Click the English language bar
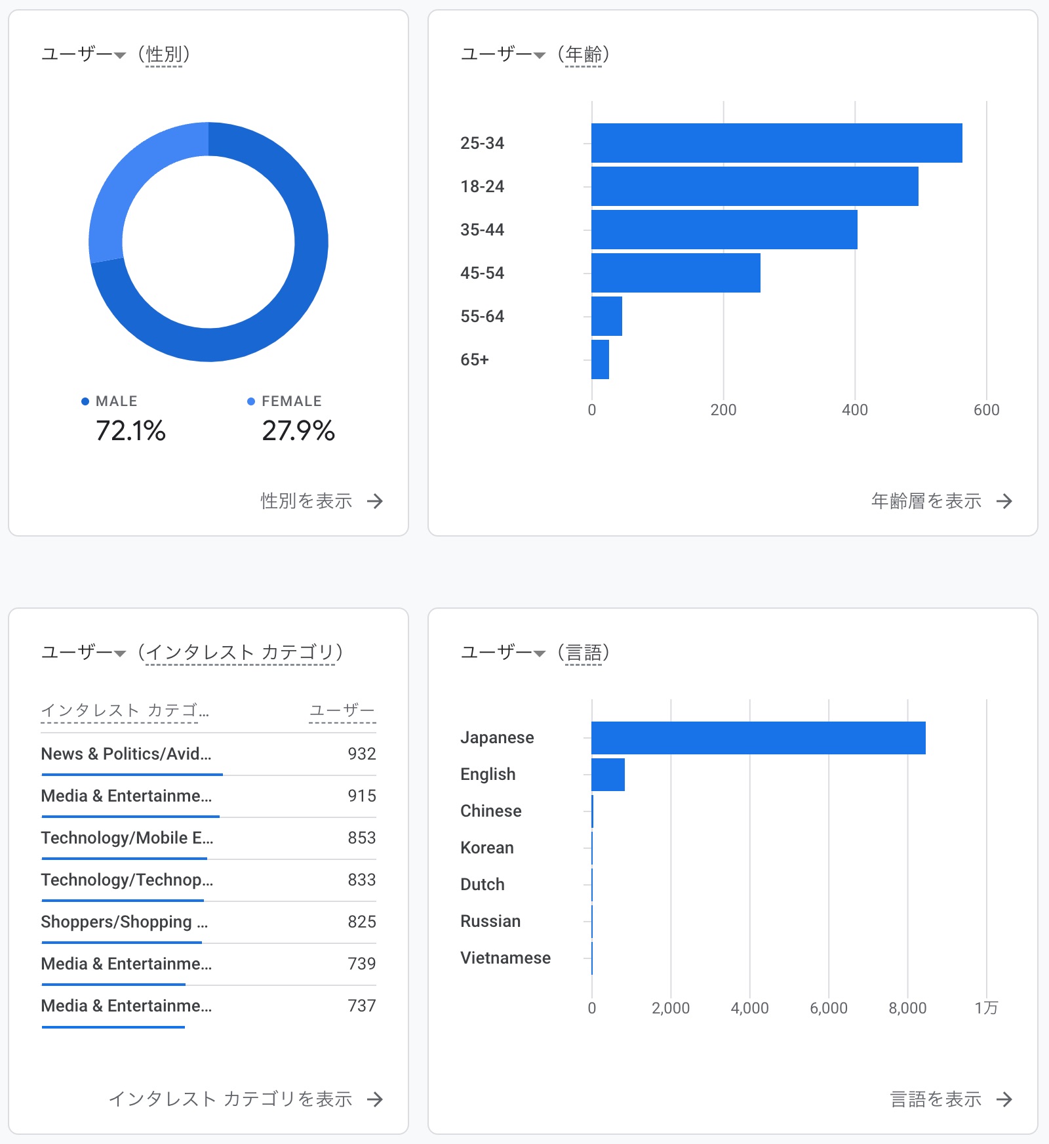 click(x=608, y=775)
